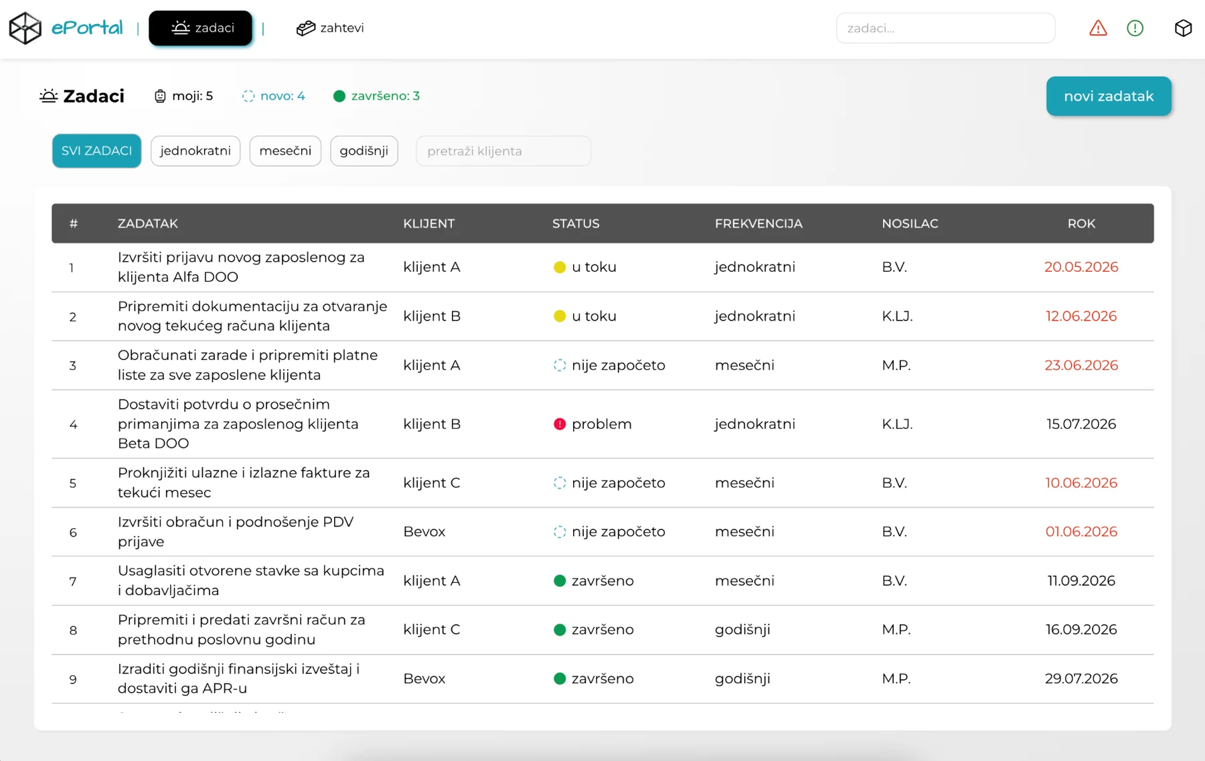Click deadline 10.06.2026
The image size is (1205, 761).
(x=1081, y=483)
